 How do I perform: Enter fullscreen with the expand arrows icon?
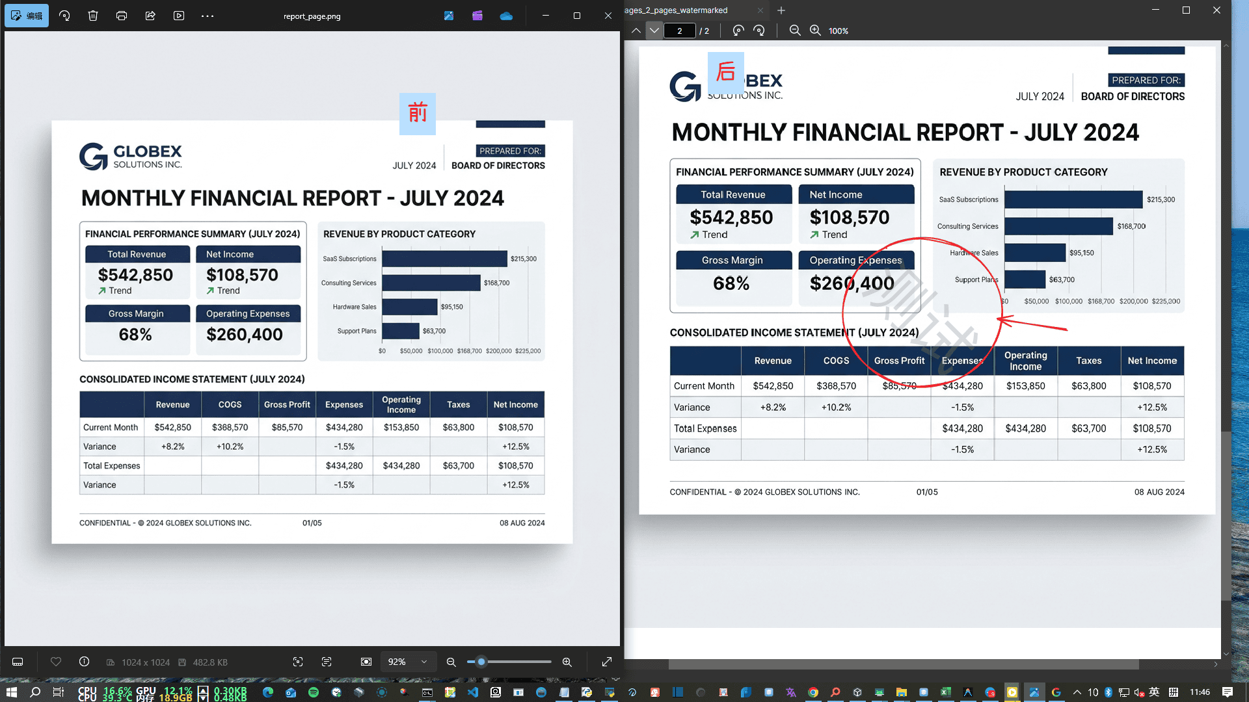click(x=607, y=662)
